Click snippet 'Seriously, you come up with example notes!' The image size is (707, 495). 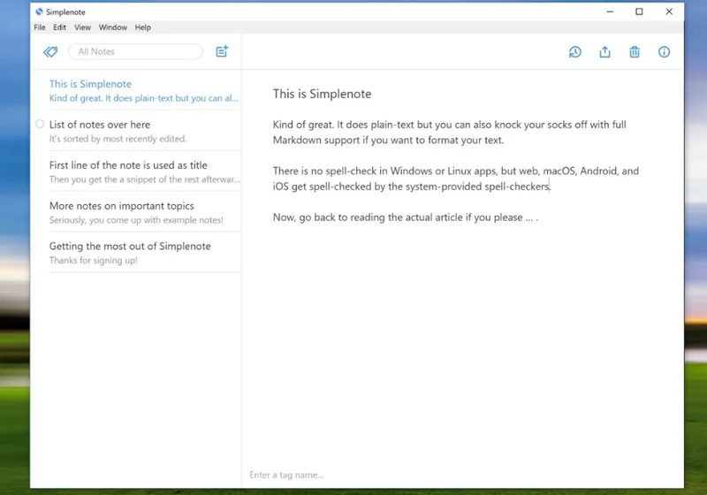pyautogui.click(x=136, y=220)
